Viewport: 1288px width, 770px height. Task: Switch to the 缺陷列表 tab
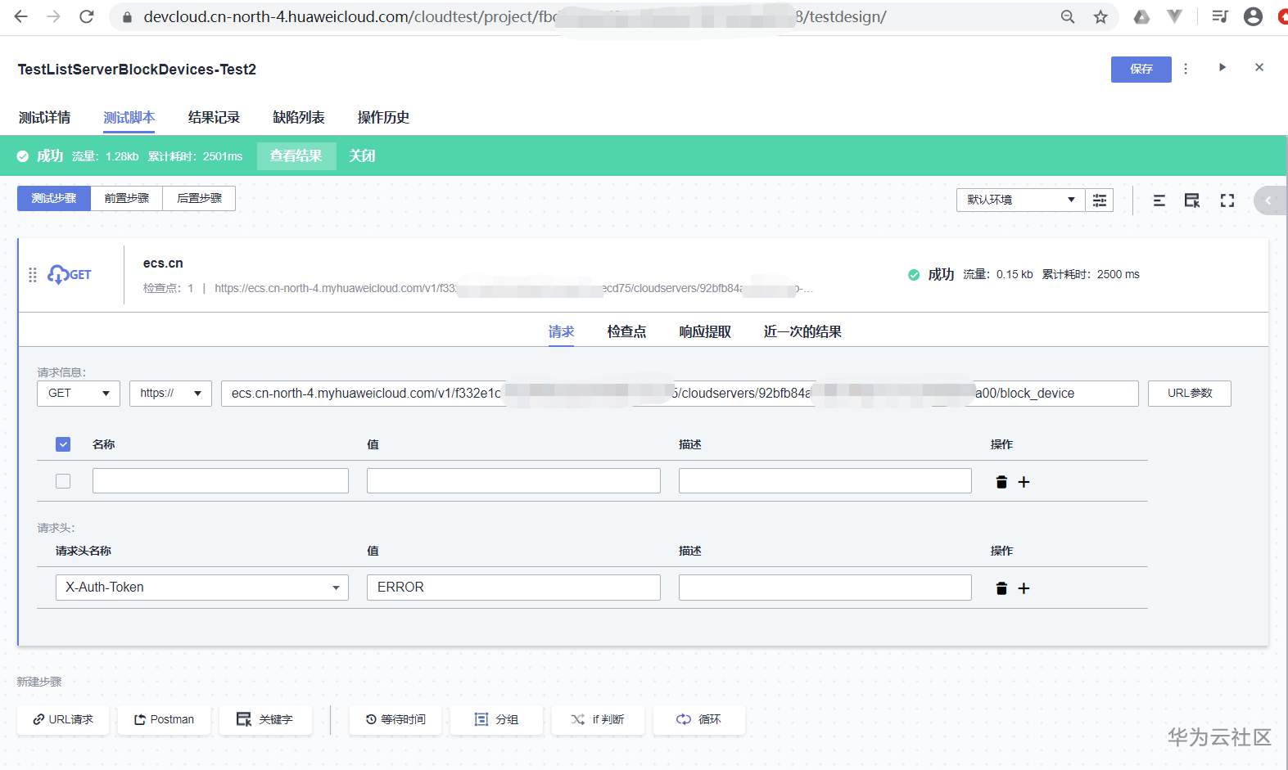click(299, 118)
